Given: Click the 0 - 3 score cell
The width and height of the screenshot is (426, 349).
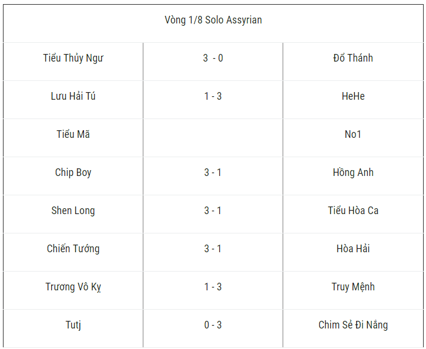Looking at the screenshot, I should tap(213, 325).
